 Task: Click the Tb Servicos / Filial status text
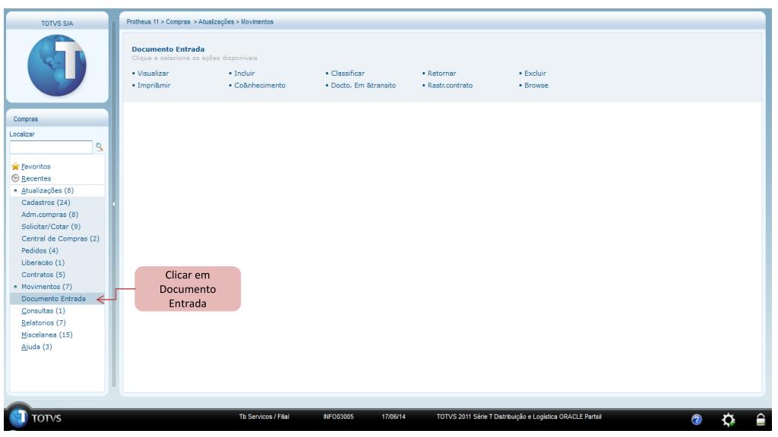tap(264, 417)
